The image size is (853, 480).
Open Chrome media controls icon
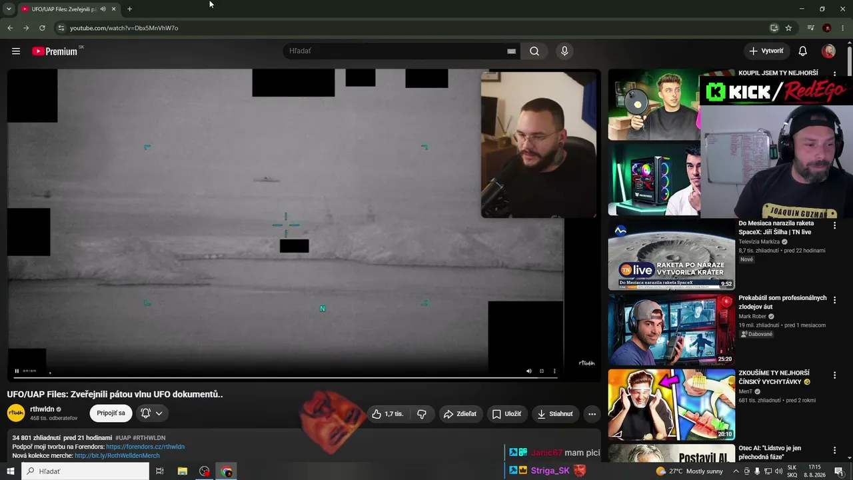pos(810,28)
